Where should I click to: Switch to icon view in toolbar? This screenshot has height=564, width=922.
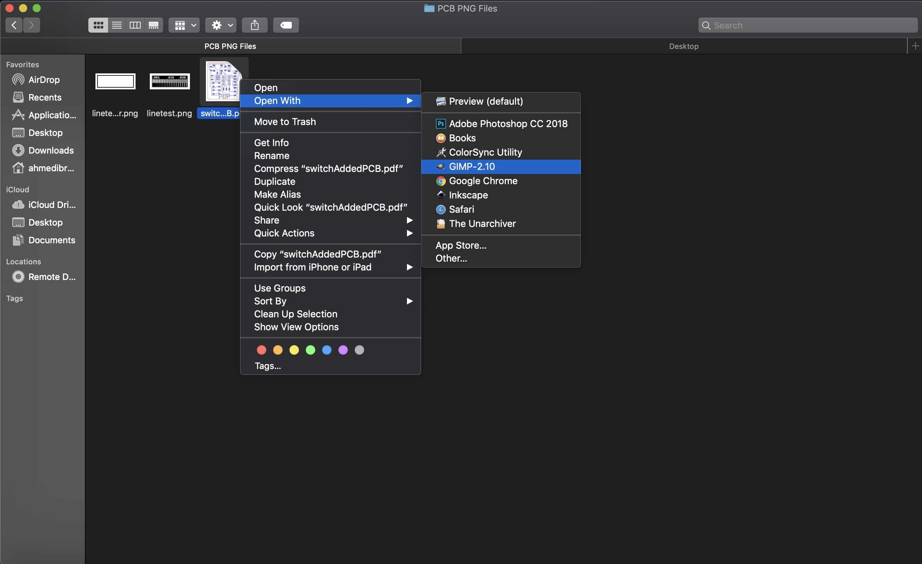coord(98,25)
